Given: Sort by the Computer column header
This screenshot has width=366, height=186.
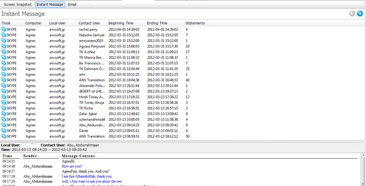Looking at the screenshot, I should click(x=34, y=23).
